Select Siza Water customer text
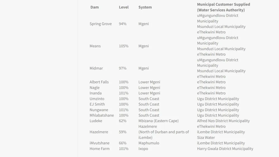 tap(206, 138)
